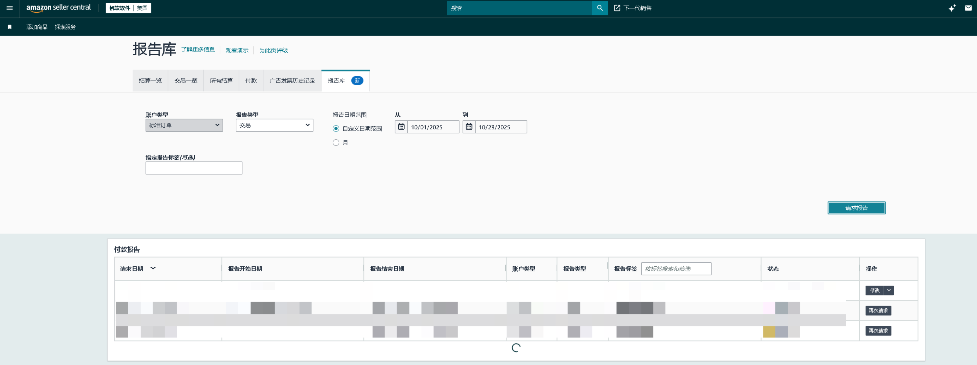This screenshot has height=365, width=977.
Task: Open the mail messages icon
Action: [x=968, y=8]
